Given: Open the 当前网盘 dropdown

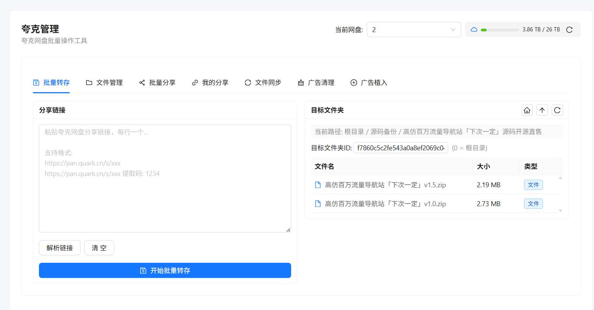Looking at the screenshot, I should point(414,29).
